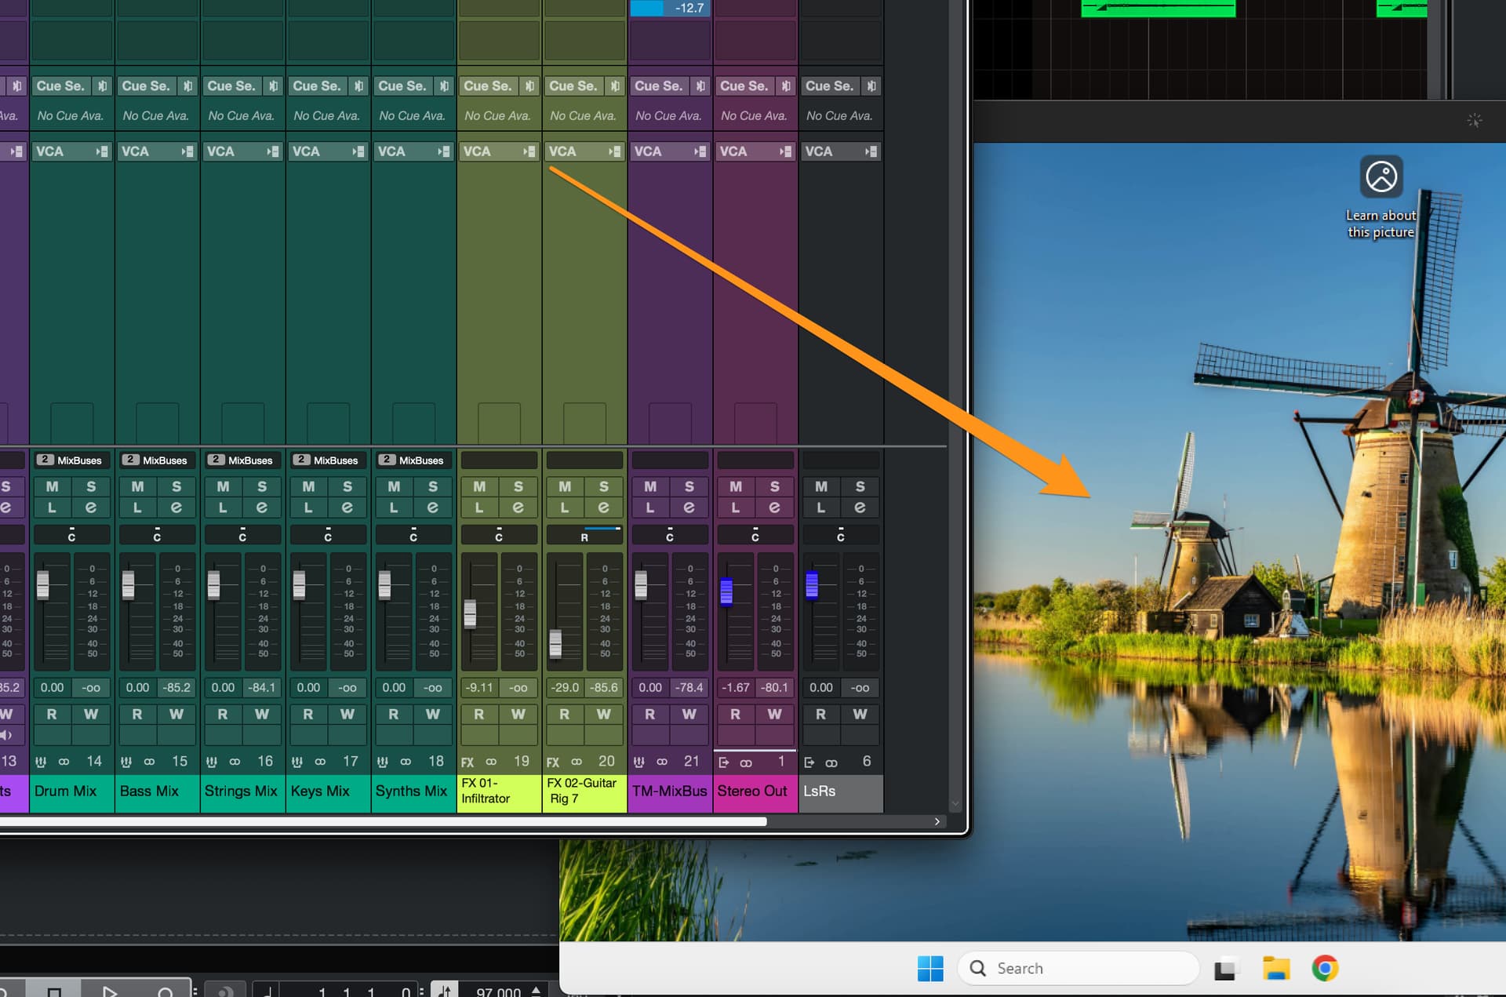
Task: Click the -9.11 volume value on FX 01-Infiltrator
Action: [479, 688]
